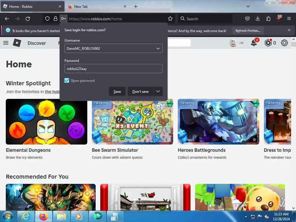The width and height of the screenshot is (296, 222).
Task: Click the muted volume tray icon
Action: pyautogui.click(x=267, y=217)
